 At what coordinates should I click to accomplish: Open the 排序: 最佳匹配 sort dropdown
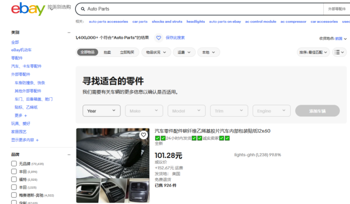coord(313,52)
